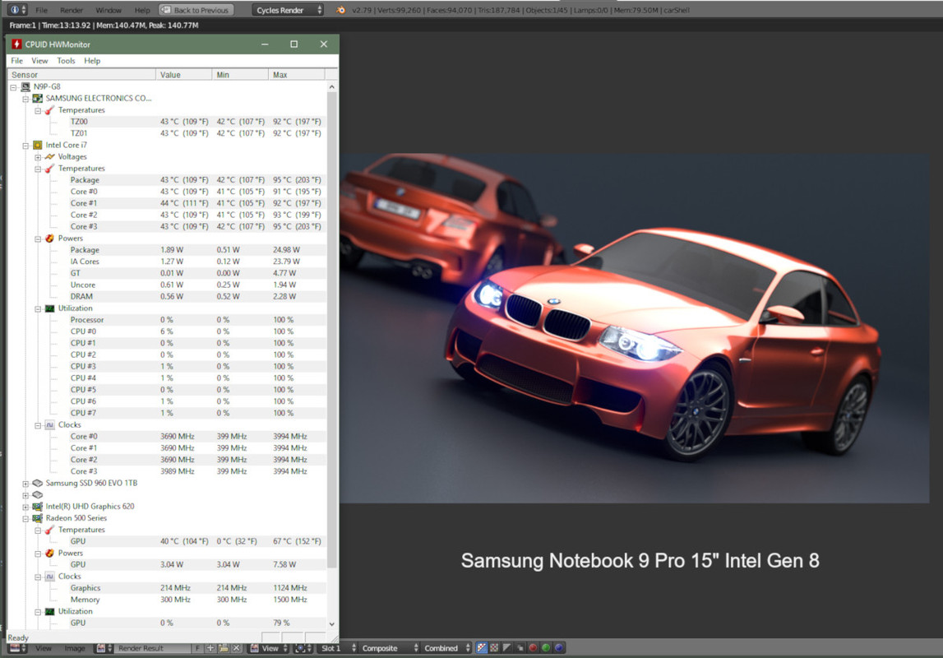The height and width of the screenshot is (658, 943).
Task: Toggle Alpha channel display
Action: pos(507,648)
